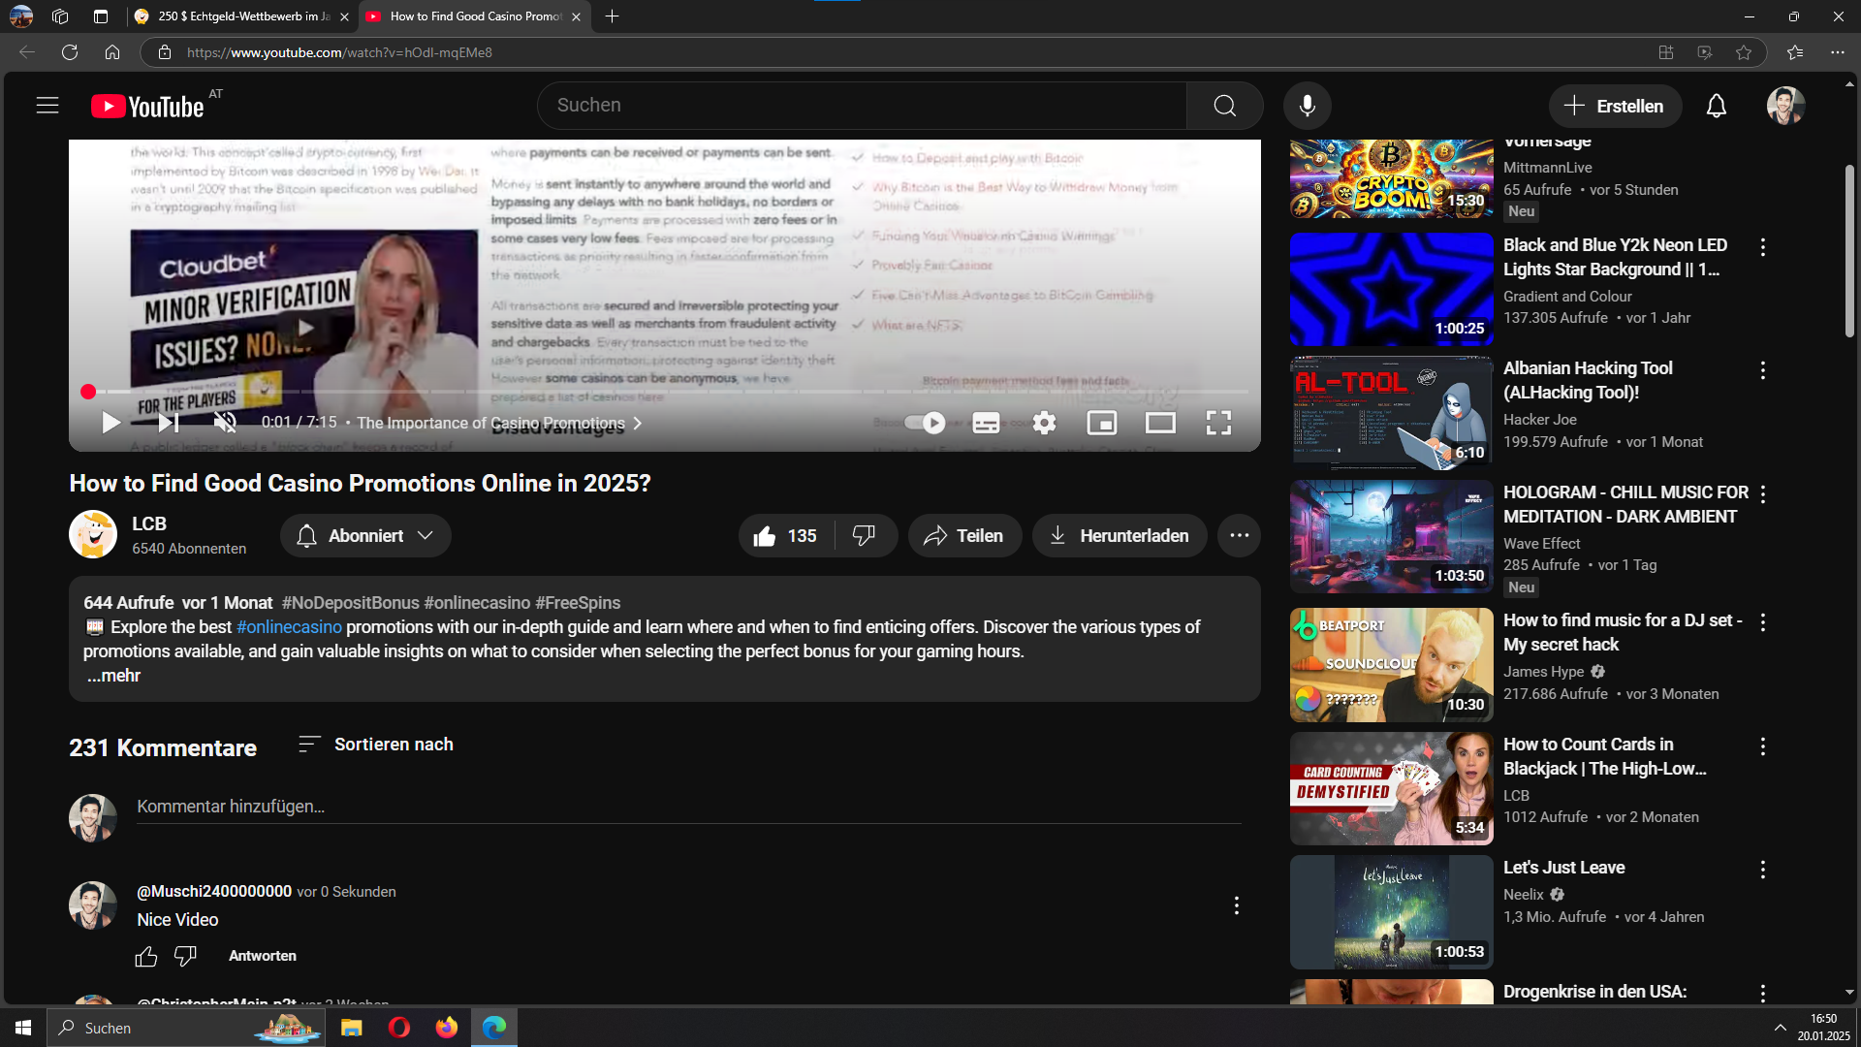The height and width of the screenshot is (1047, 1861).
Task: Play the video
Action: (x=111, y=423)
